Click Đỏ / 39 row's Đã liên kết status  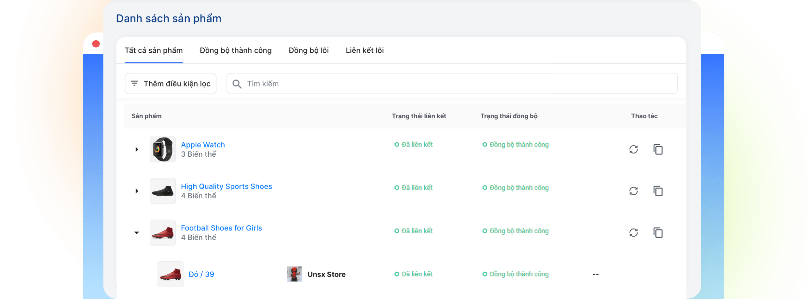pyautogui.click(x=414, y=274)
